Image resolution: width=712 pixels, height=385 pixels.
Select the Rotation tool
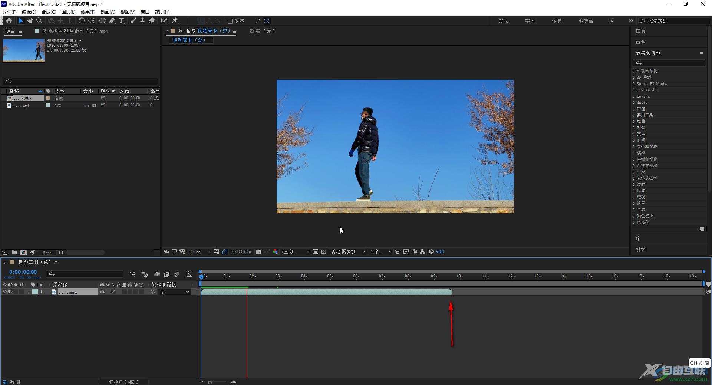click(81, 21)
